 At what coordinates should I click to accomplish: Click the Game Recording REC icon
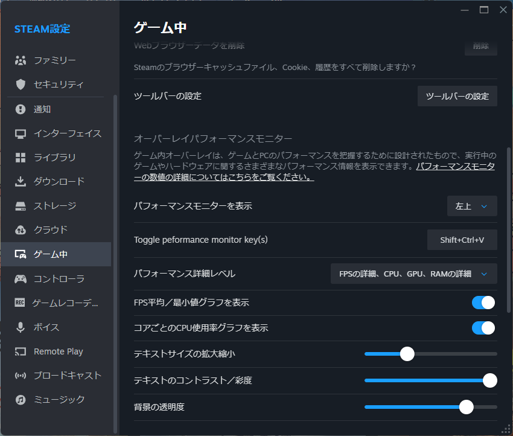pos(20,303)
